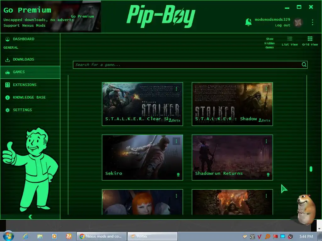The image size is (322, 241).
Task: Open the S.T.A.L.K.E.R. Shadow of Chernobyl tile
Action: [232, 104]
